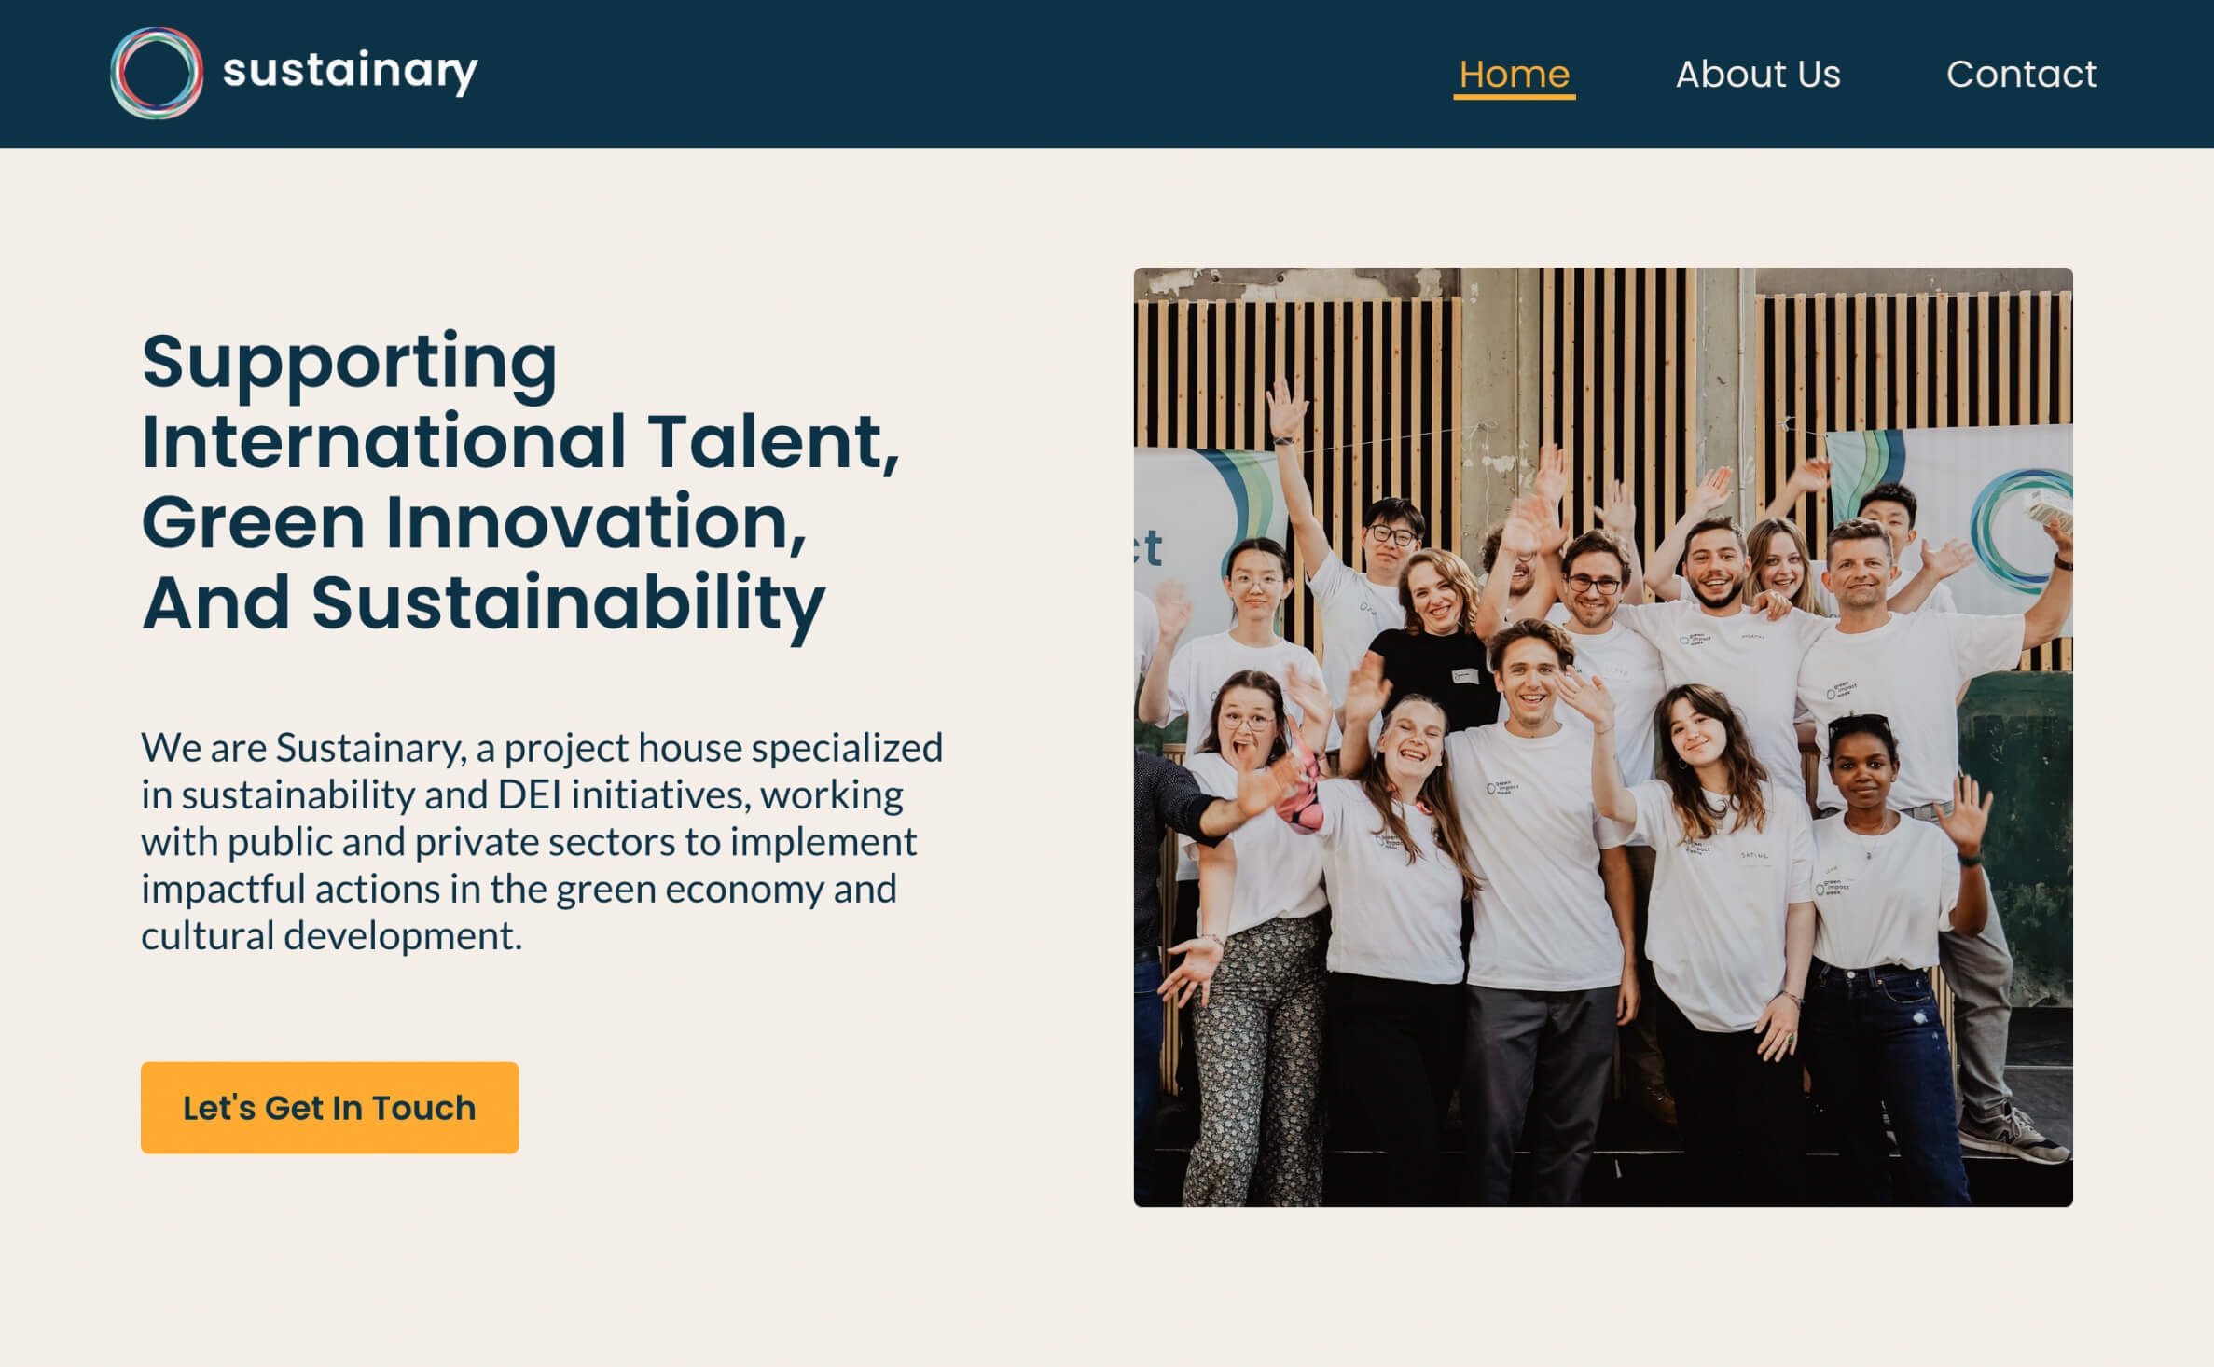2214x1367 pixels.
Task: Click the word "Supporting" in the headline
Action: [x=350, y=362]
